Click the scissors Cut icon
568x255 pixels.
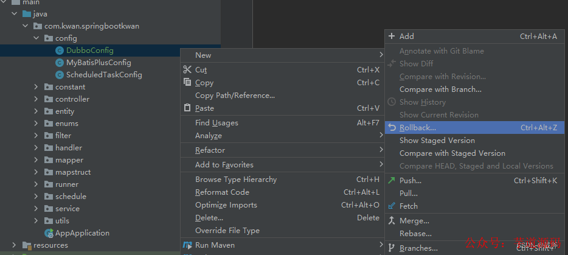187,69
